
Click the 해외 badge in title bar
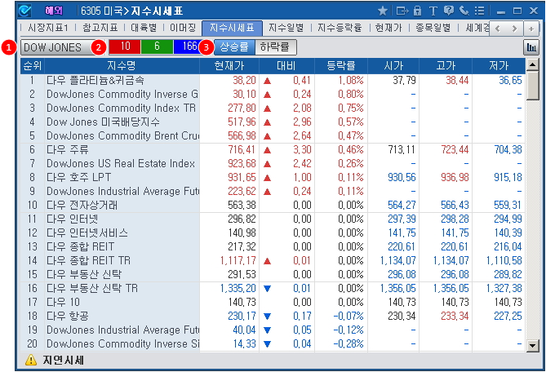(x=54, y=11)
